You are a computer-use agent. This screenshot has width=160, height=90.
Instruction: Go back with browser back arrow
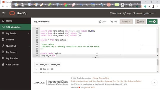pyautogui.click(x=3, y=6)
